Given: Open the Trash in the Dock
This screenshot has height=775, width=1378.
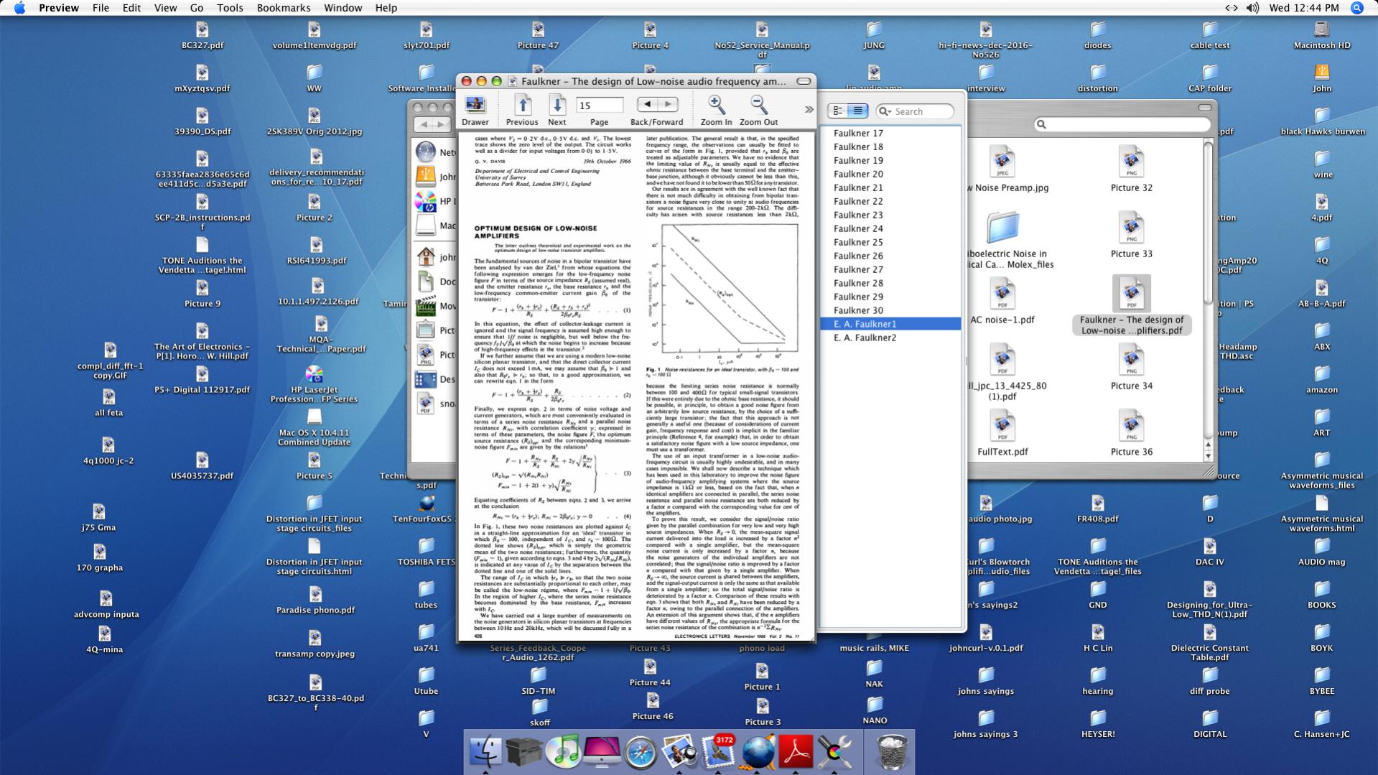Looking at the screenshot, I should coord(891,751).
